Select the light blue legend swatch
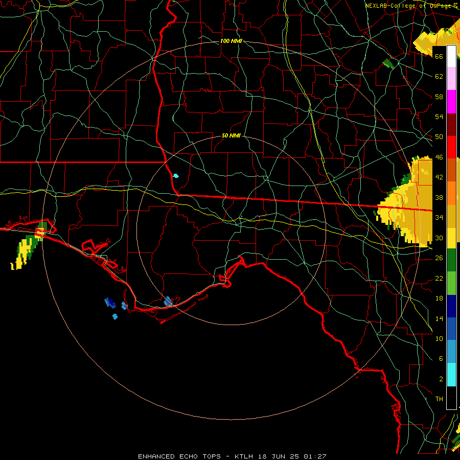This screenshot has width=460, height=460. click(x=451, y=352)
